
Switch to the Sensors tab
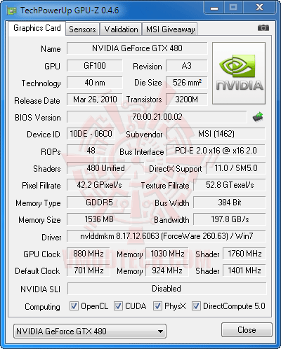(x=82, y=29)
